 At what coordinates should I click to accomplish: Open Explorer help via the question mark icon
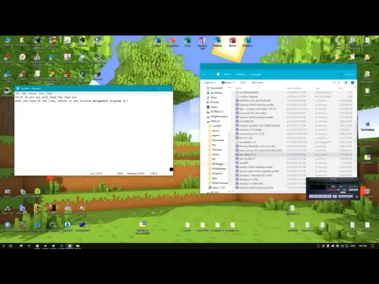point(353,82)
